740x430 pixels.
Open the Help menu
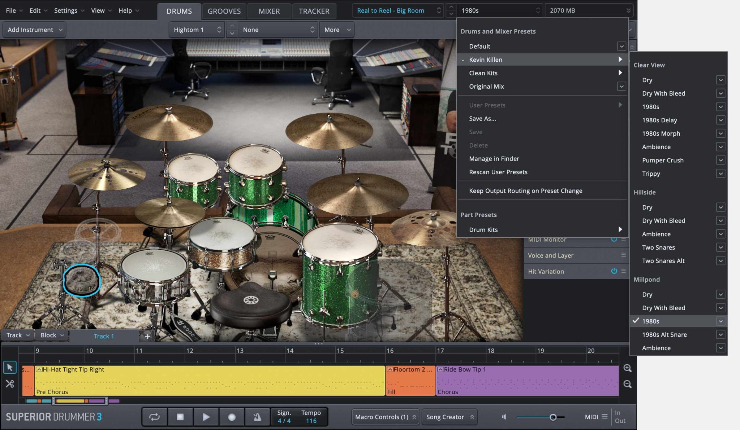coord(129,10)
